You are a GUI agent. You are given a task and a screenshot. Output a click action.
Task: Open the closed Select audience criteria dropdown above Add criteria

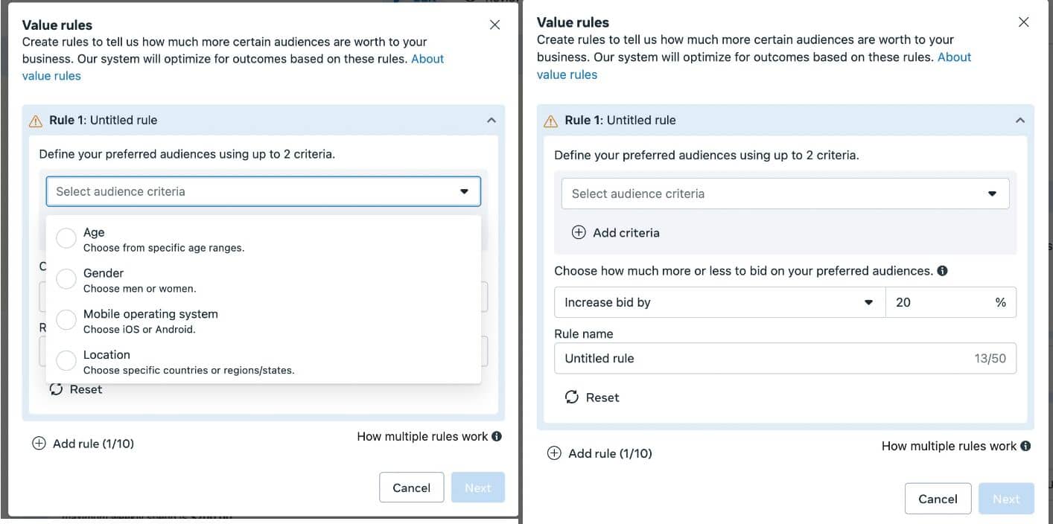[785, 194]
